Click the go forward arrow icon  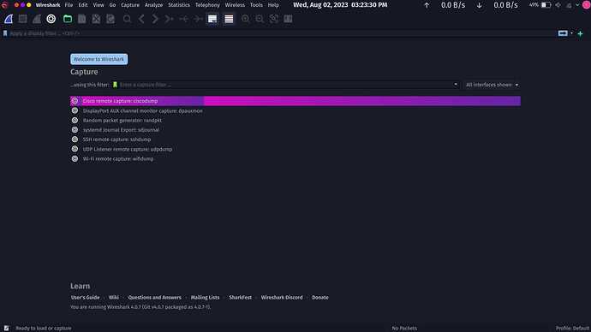coord(155,19)
